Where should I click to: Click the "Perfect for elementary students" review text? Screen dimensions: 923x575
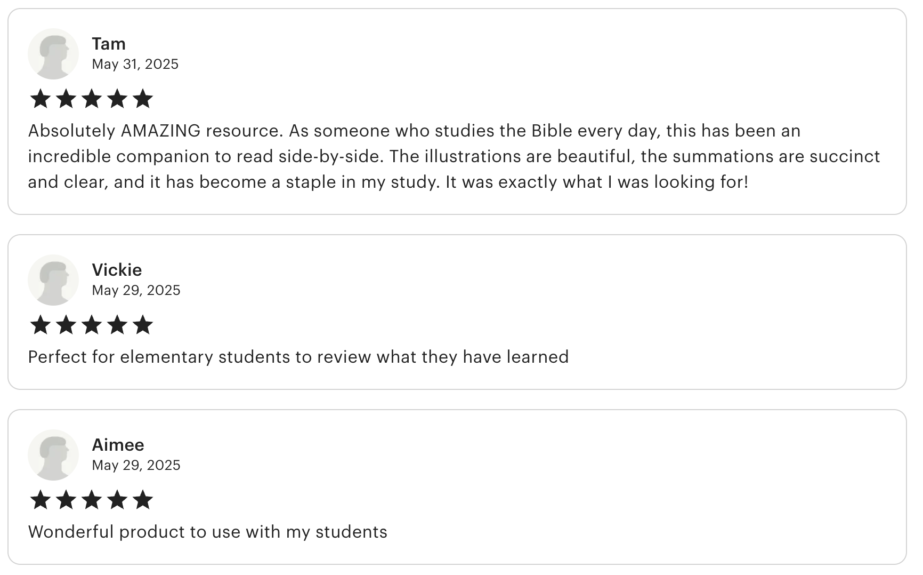point(298,357)
